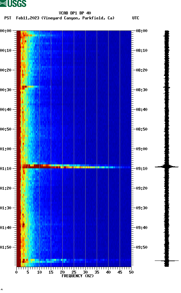Click the 08:00 UTC time label

(x=142, y=31)
